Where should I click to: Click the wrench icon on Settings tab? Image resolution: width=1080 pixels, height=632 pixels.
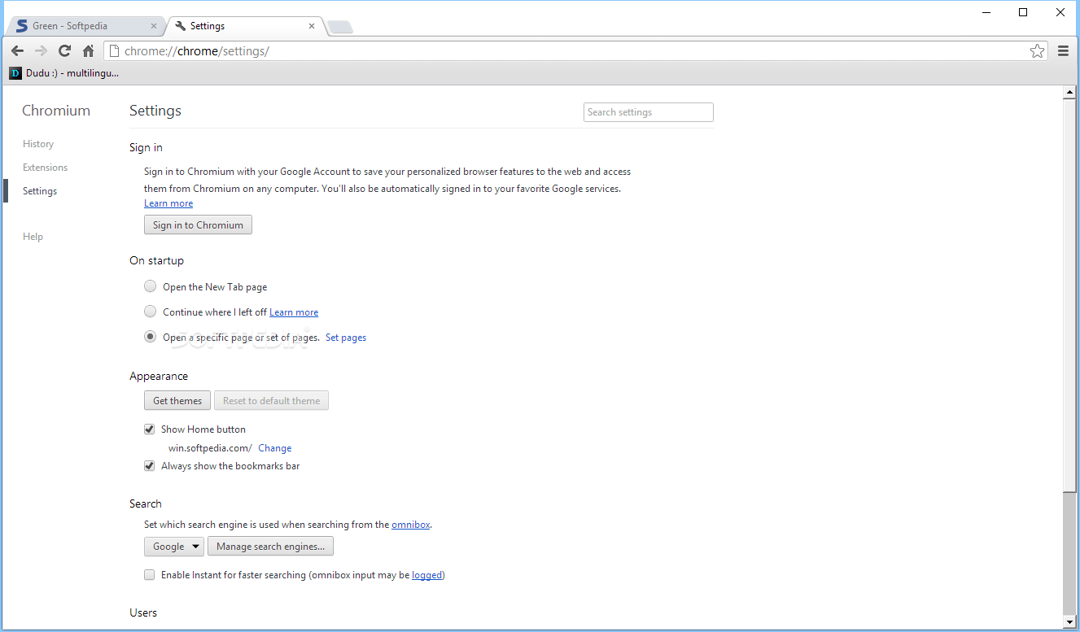click(x=181, y=26)
